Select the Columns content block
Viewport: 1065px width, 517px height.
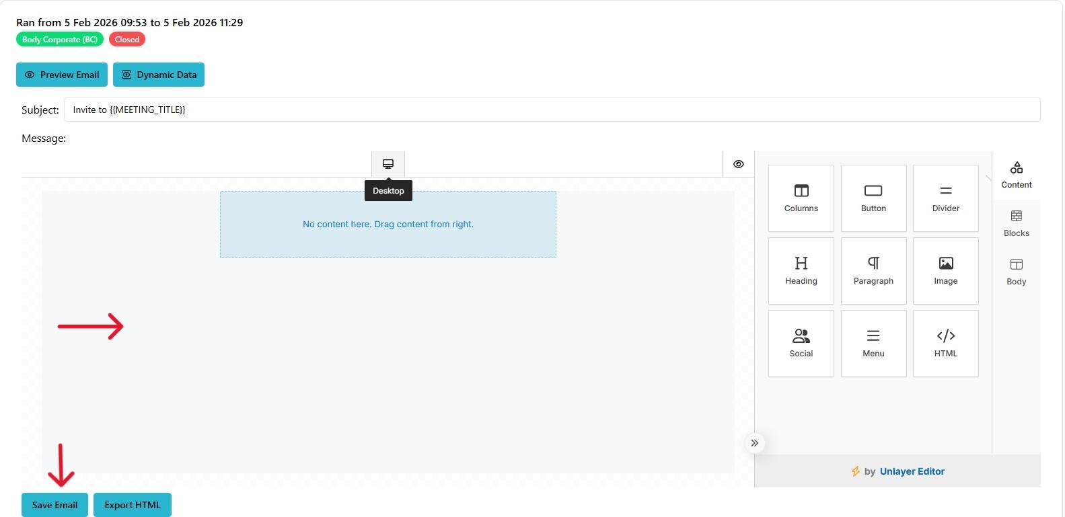click(801, 198)
